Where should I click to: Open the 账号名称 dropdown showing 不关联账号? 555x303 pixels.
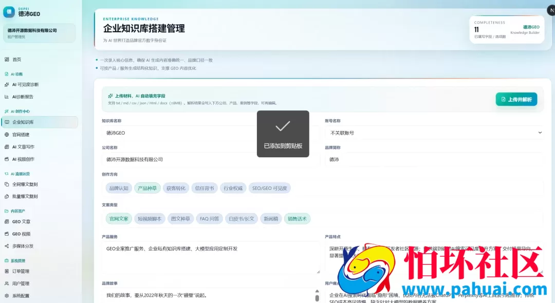point(434,133)
